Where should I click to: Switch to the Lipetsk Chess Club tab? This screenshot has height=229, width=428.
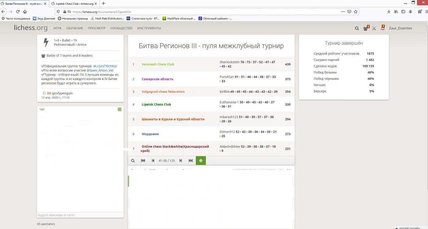[x=74, y=3]
